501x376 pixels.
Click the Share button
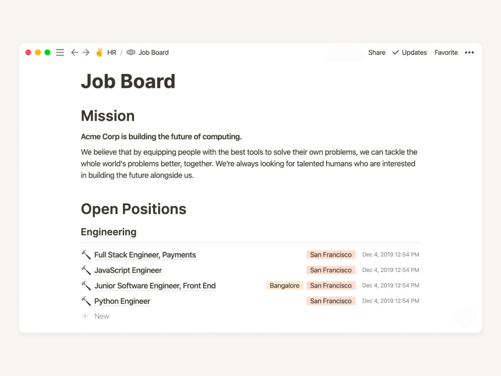(x=377, y=53)
